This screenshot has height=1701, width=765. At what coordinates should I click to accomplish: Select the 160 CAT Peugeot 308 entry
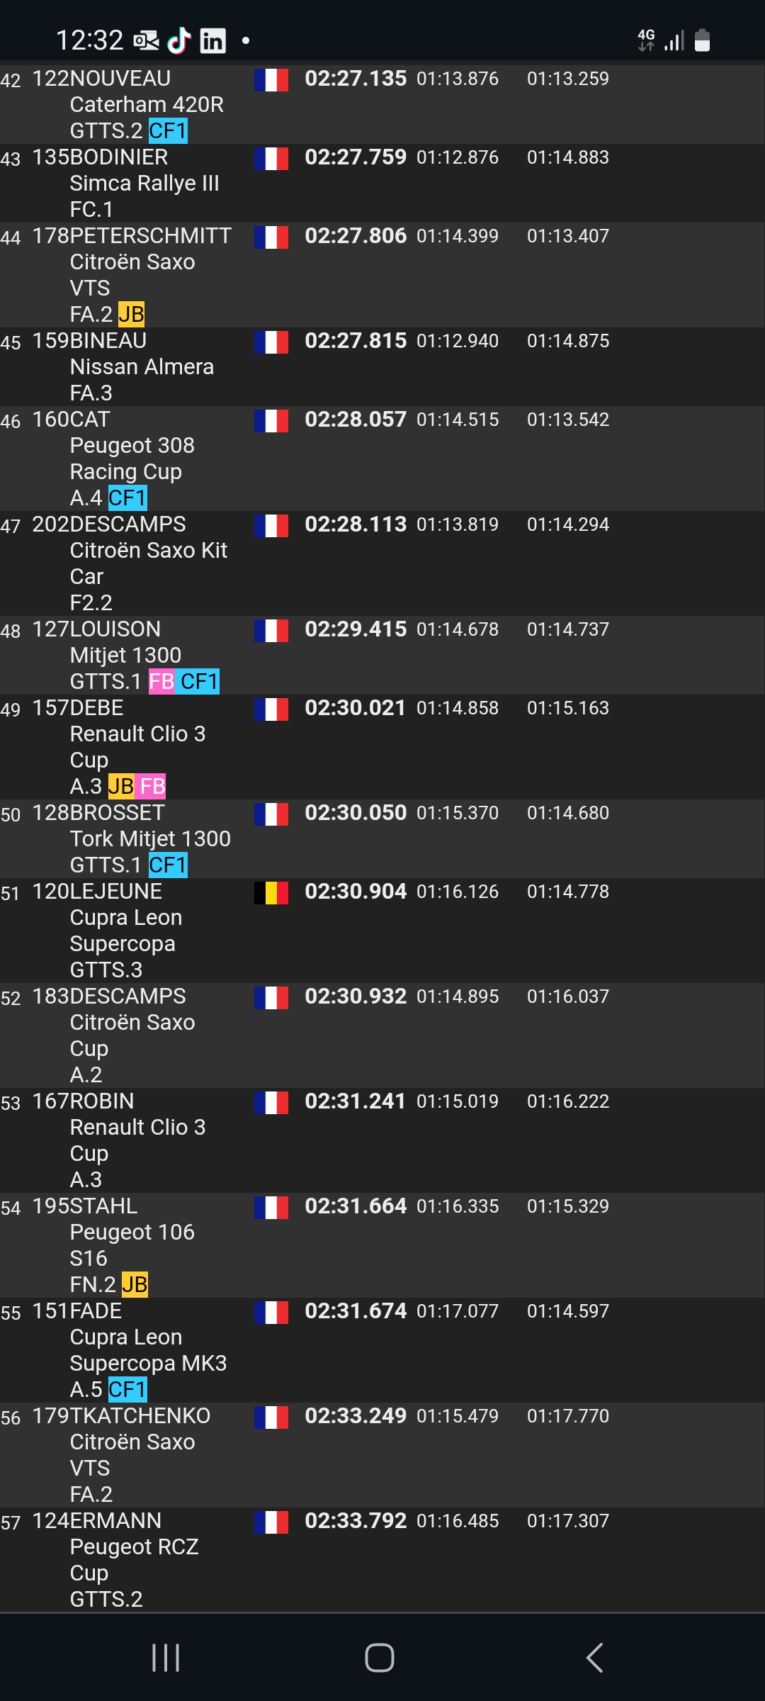point(382,459)
